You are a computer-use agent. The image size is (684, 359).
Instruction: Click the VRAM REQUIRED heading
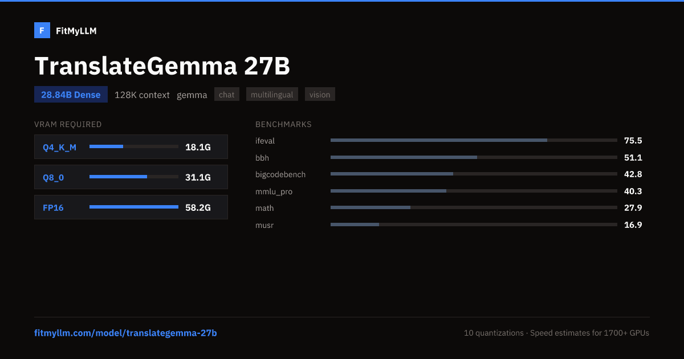(x=68, y=124)
